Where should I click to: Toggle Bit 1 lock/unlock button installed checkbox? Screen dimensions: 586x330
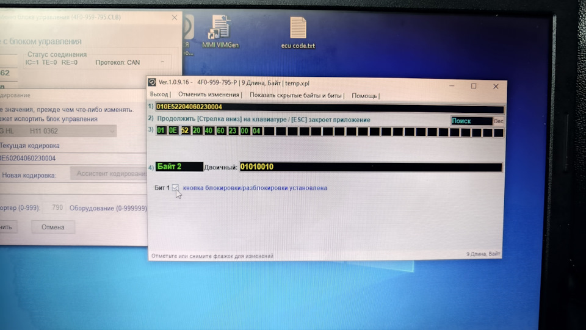pyautogui.click(x=175, y=188)
